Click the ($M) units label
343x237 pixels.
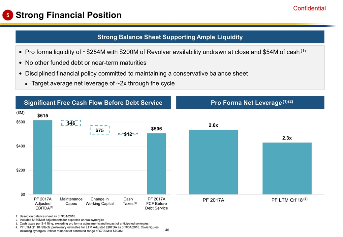20,113
